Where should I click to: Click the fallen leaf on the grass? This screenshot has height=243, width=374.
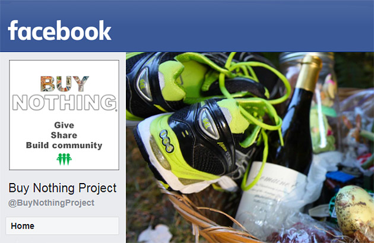tap(155, 233)
